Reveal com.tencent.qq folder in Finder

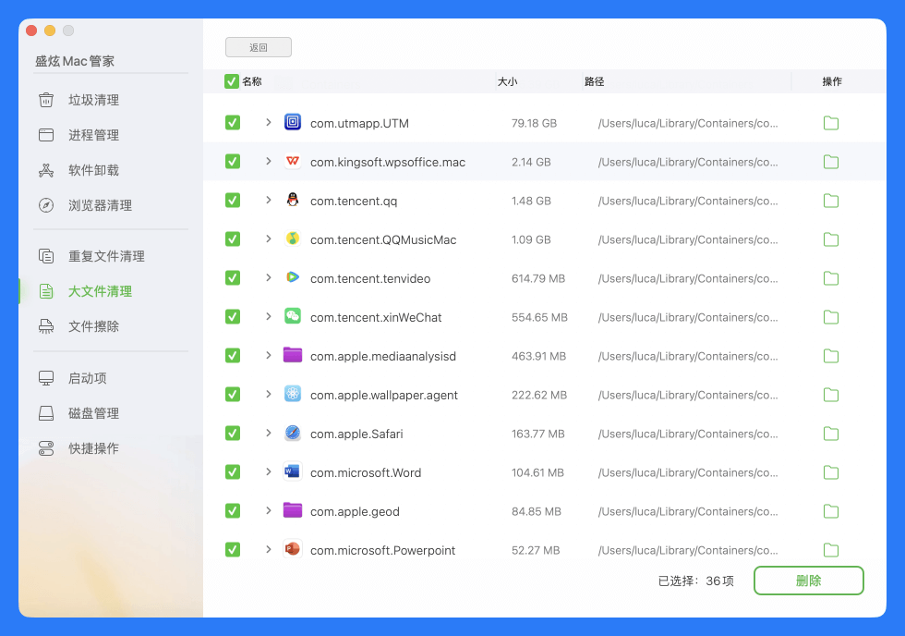[830, 201]
